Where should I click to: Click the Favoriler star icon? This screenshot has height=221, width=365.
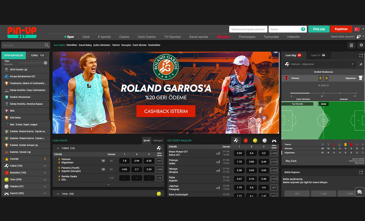pos(7,159)
